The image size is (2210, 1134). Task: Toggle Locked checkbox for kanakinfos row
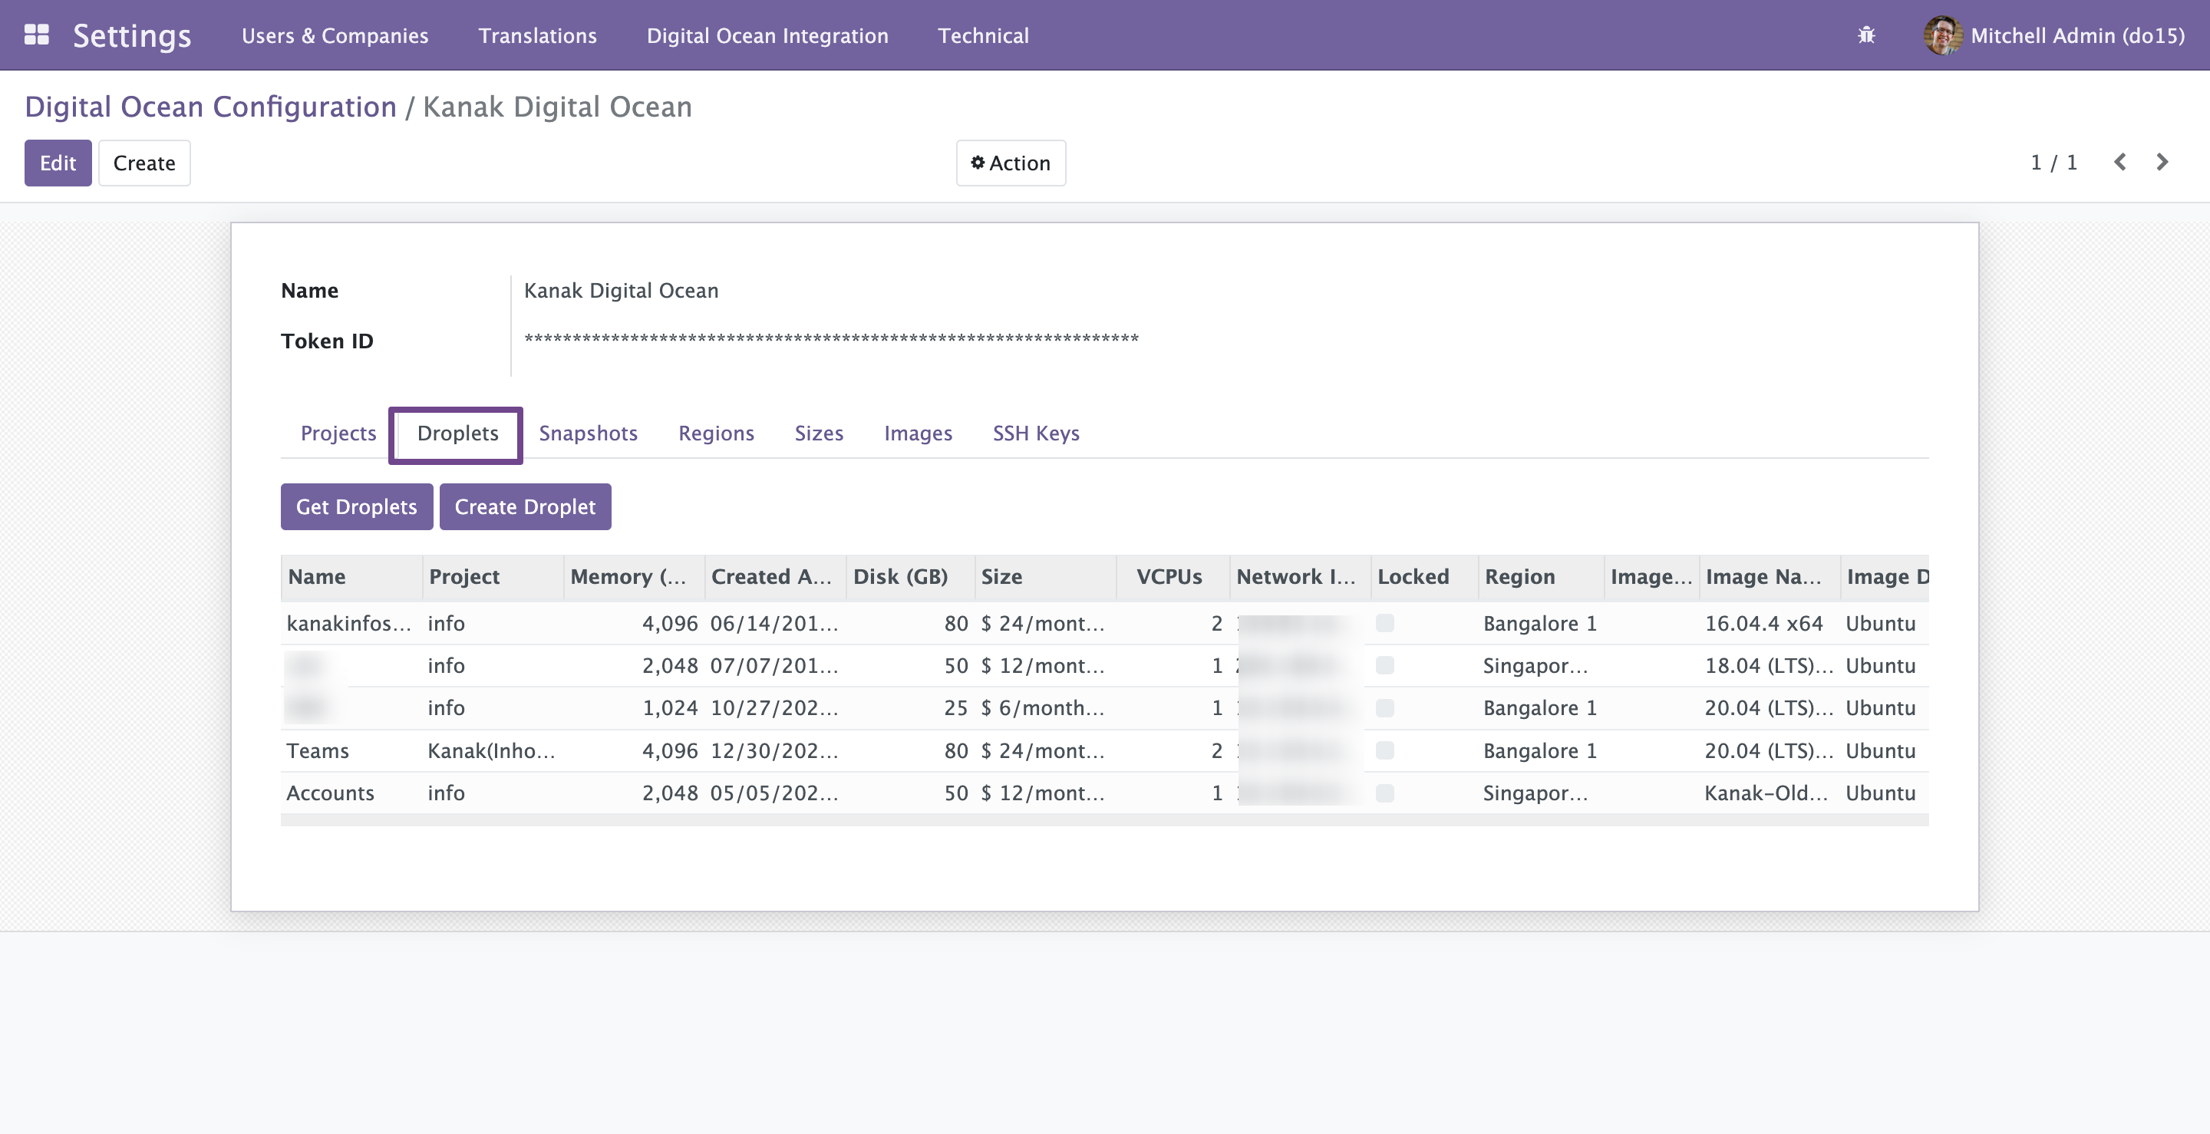[1384, 623]
